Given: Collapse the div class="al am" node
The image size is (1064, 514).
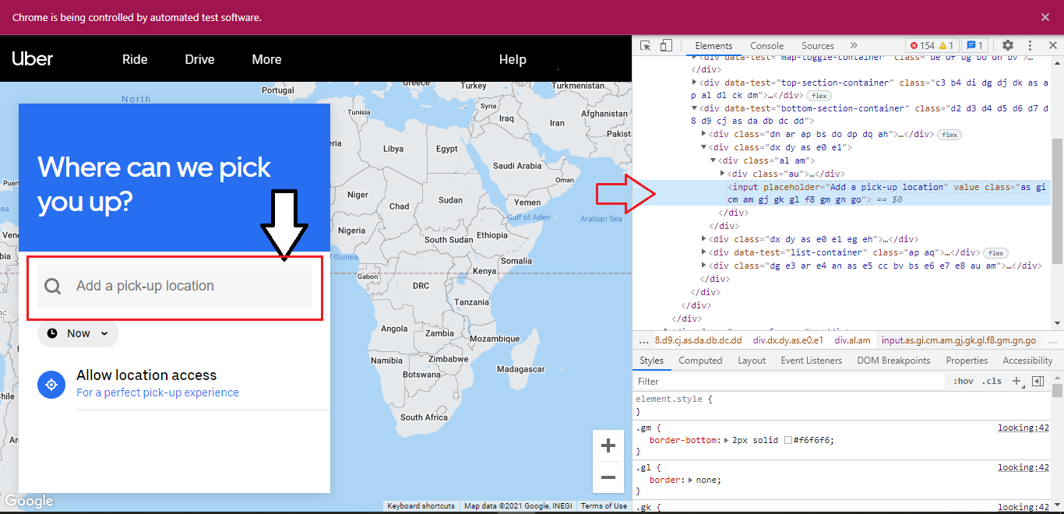Looking at the screenshot, I should (x=713, y=160).
